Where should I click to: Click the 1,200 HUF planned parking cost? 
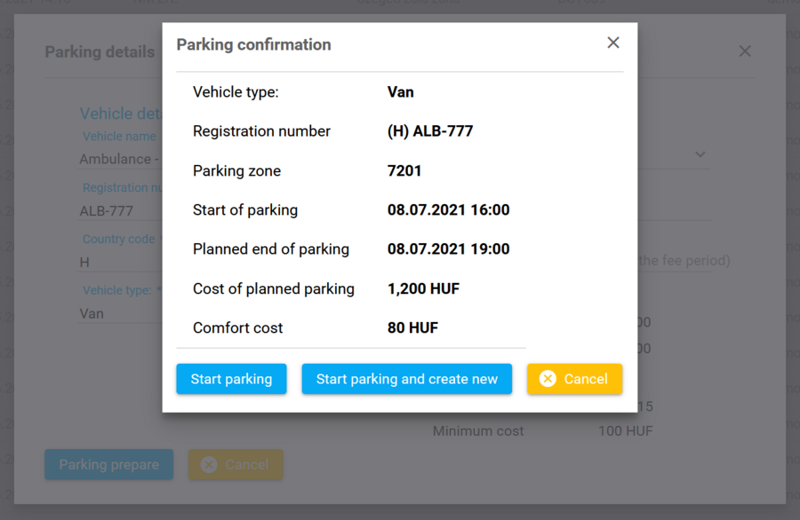423,288
